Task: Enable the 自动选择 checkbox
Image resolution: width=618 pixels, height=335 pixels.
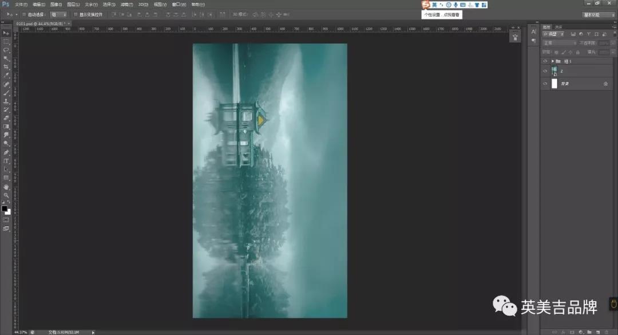Action: pos(24,14)
